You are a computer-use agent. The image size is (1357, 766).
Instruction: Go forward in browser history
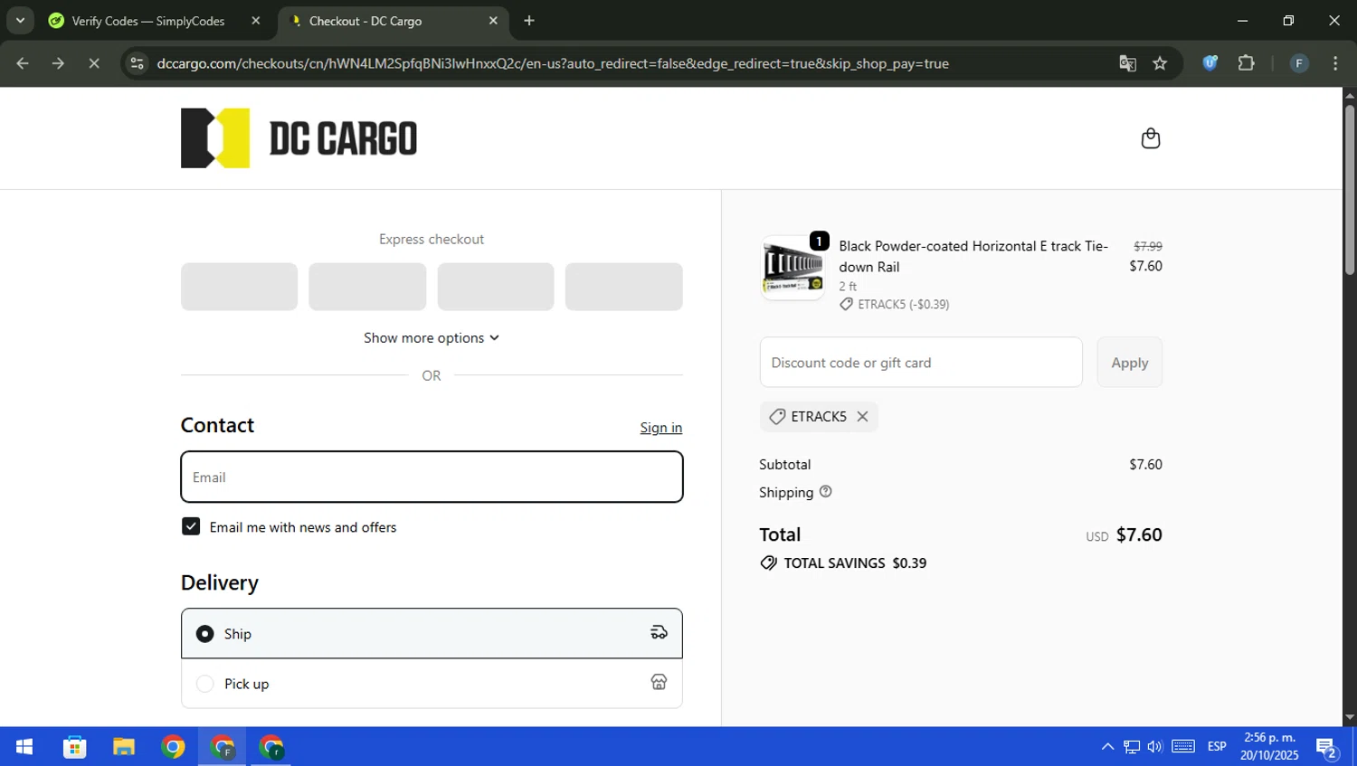tap(58, 63)
